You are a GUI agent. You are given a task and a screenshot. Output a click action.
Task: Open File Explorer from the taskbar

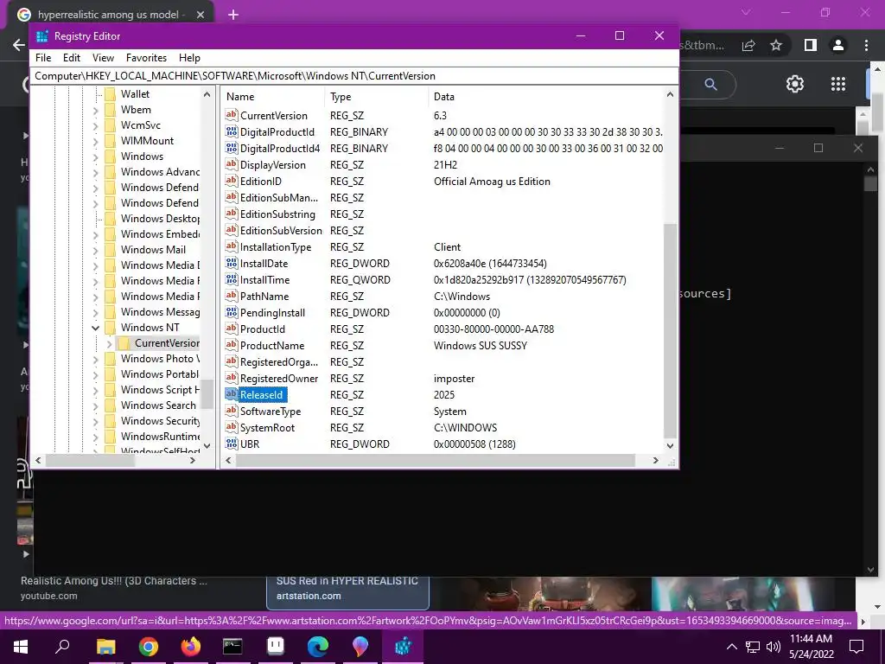tap(105, 646)
